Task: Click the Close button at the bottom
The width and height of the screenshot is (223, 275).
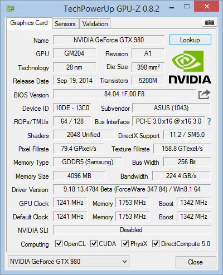Action: (196, 262)
